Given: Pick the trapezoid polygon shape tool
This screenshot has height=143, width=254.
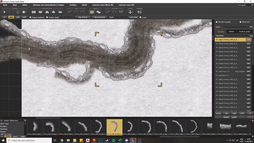Looking at the screenshot, I should pyautogui.click(x=47, y=12).
